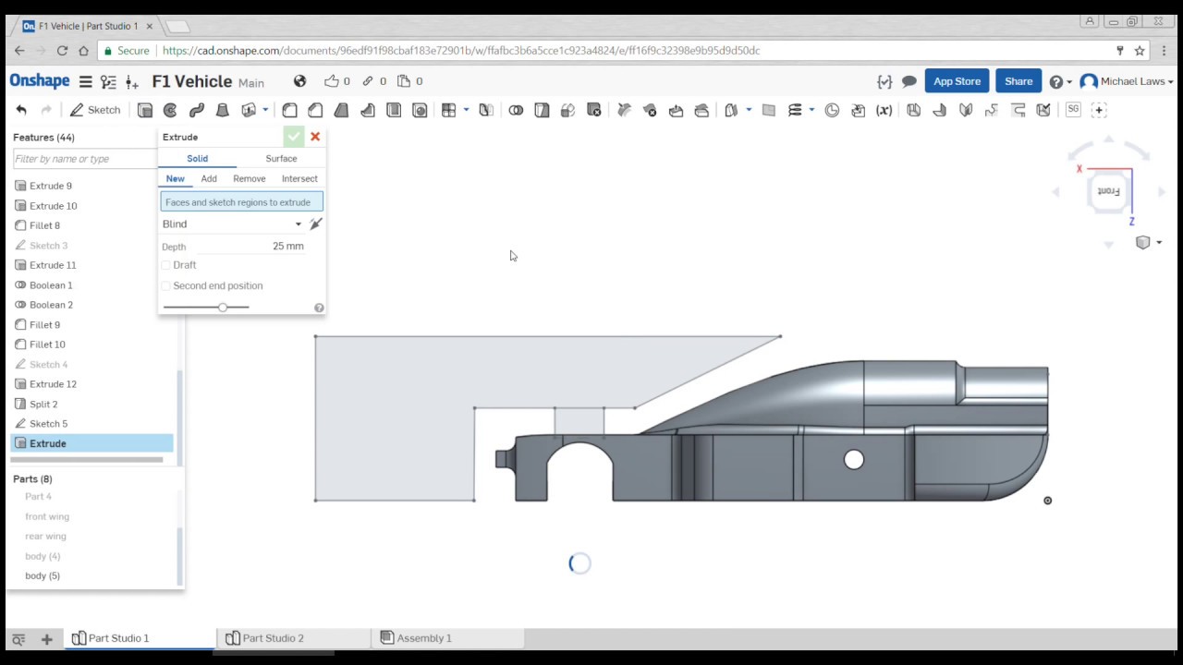Click the Extrude opacity slider handle

tap(223, 307)
